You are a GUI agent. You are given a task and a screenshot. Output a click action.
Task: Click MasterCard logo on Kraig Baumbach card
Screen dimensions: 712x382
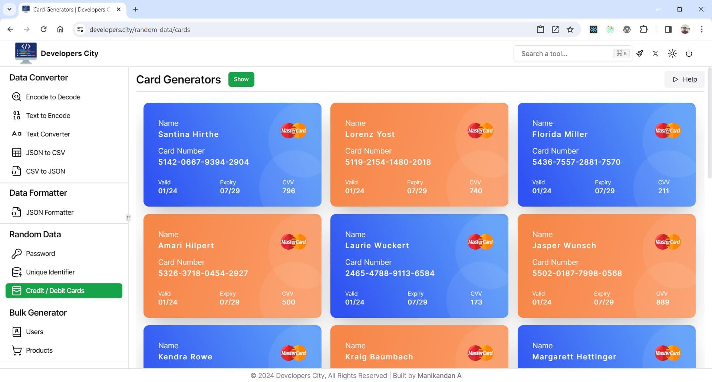tap(480, 353)
